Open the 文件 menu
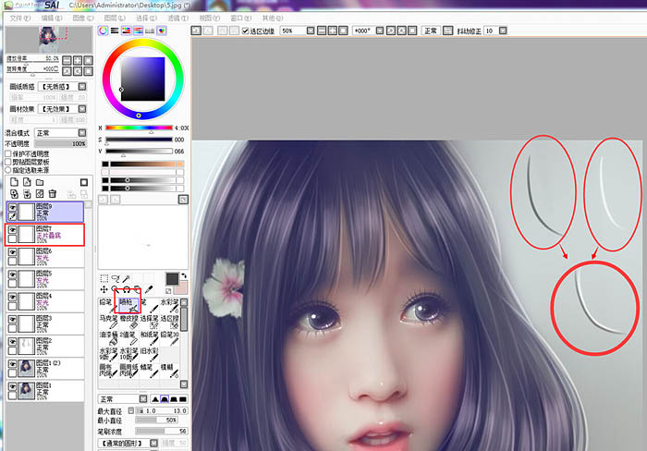The height and width of the screenshot is (451, 647). pyautogui.click(x=19, y=18)
